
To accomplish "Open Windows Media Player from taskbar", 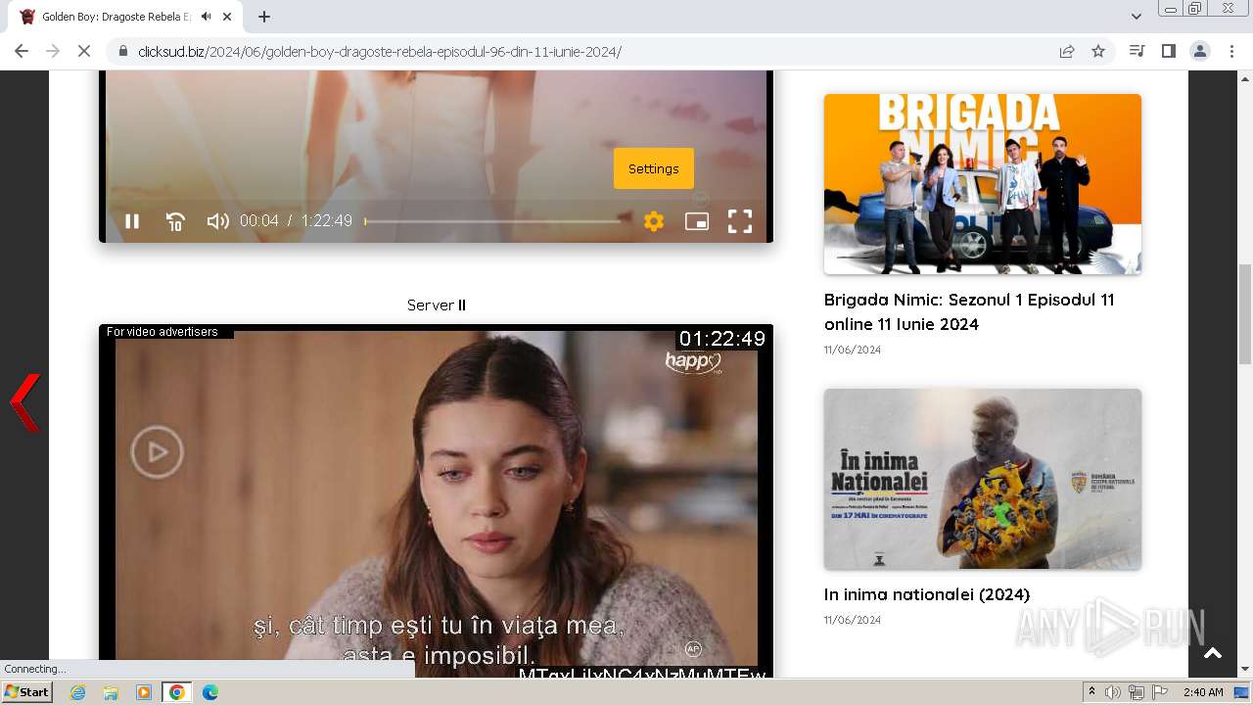I will pos(144,692).
